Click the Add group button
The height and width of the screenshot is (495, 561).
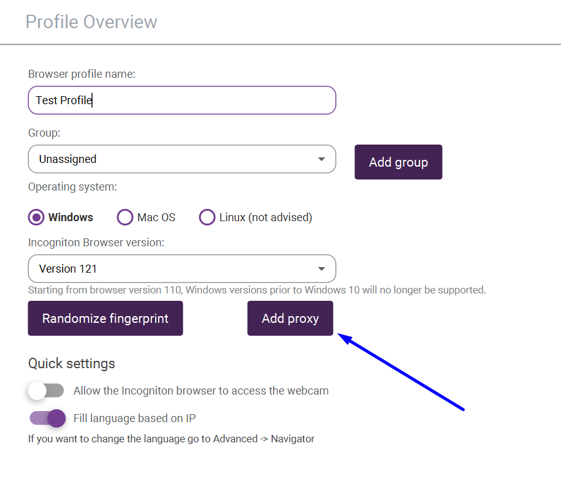click(x=398, y=162)
